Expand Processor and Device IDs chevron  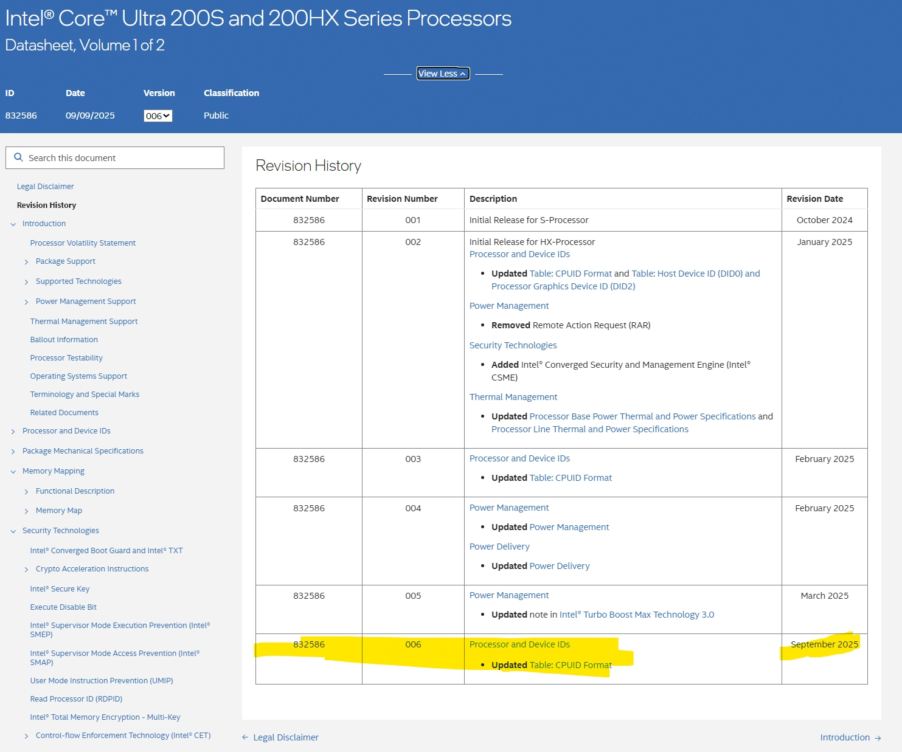click(13, 432)
